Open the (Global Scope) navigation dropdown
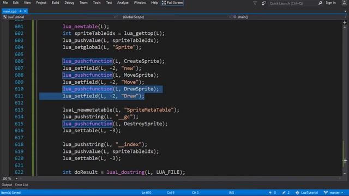 (x=175, y=17)
